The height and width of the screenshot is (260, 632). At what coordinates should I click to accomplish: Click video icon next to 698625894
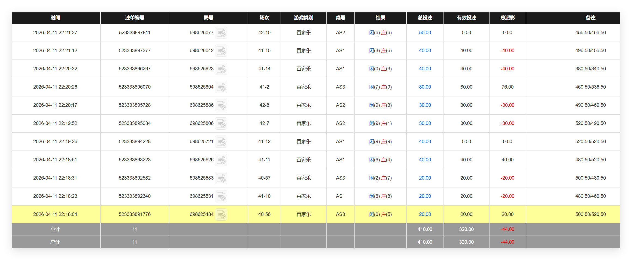221,87
